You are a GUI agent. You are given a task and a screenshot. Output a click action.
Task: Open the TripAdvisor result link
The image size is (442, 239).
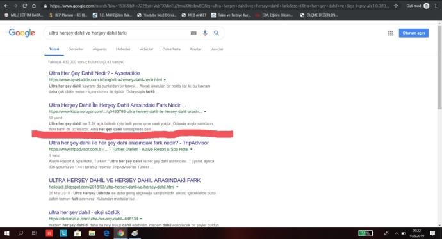129,143
